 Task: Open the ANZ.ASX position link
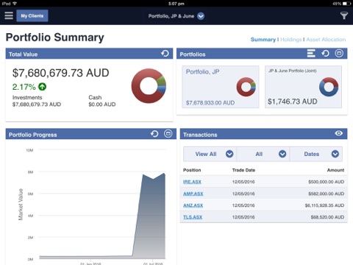click(193, 205)
